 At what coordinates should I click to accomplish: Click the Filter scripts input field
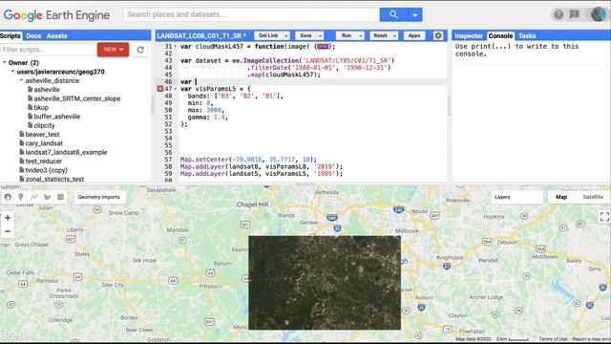48,50
